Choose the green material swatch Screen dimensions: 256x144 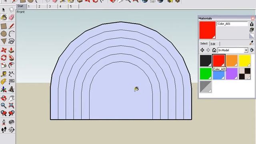tap(206, 74)
